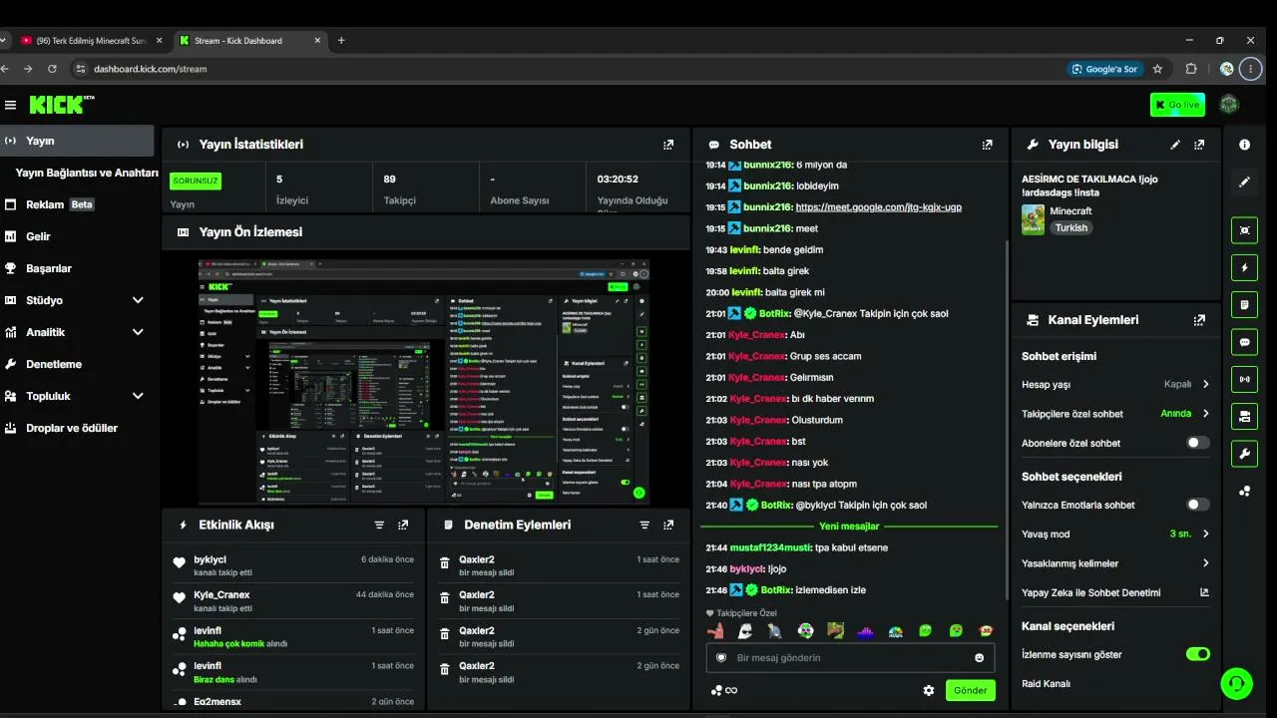Click trash icon on first Qaxler2 entry
This screenshot has height=718, width=1277.
(445, 564)
